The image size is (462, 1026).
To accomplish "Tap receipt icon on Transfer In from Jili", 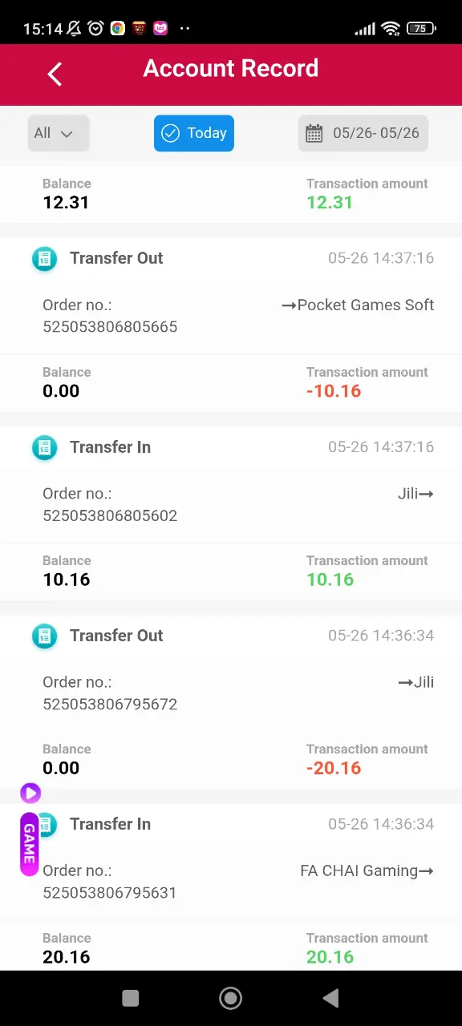I will (44, 447).
